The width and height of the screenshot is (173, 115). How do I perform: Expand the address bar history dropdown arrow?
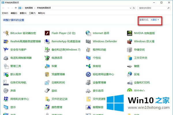pyautogui.click(x=131, y=8)
